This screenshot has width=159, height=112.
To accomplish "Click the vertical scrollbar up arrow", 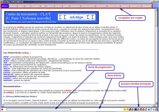I will [156, 10].
